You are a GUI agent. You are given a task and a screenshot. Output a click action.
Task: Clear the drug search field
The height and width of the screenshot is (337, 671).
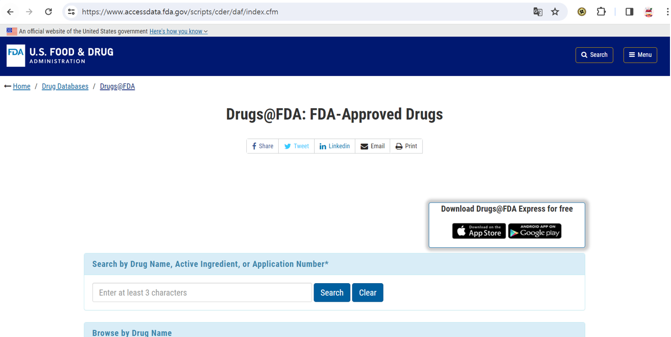click(368, 292)
